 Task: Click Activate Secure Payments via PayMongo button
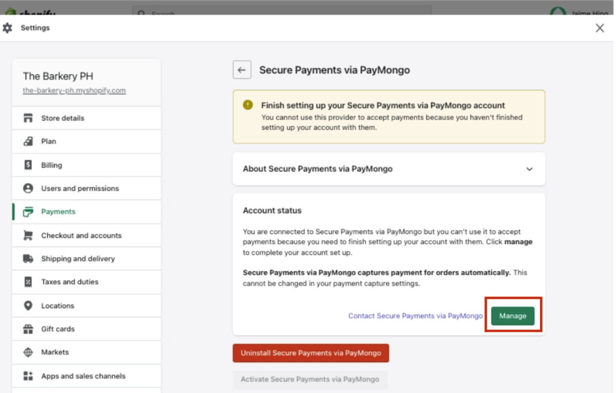[x=310, y=379]
